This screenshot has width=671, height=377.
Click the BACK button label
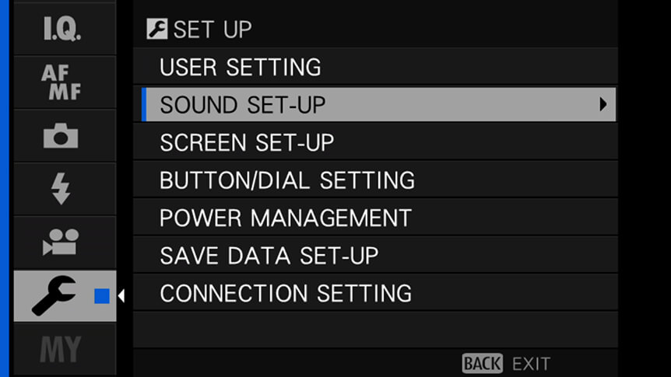point(483,364)
